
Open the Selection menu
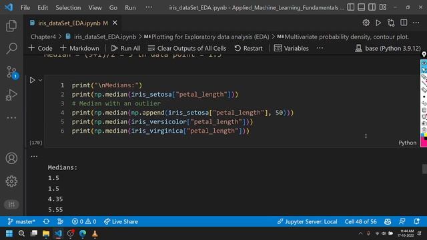tap(68, 7)
